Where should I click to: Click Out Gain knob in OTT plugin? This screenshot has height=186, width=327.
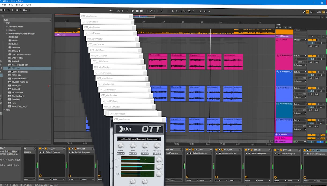click(157, 146)
